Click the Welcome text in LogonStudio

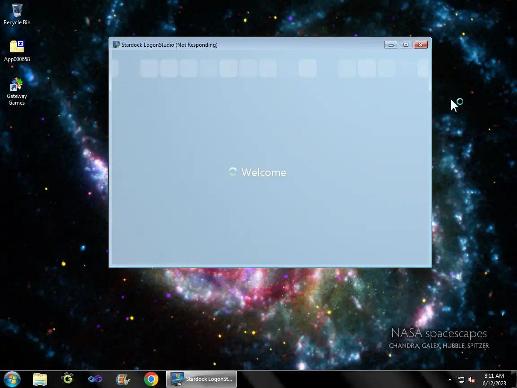pyautogui.click(x=264, y=172)
